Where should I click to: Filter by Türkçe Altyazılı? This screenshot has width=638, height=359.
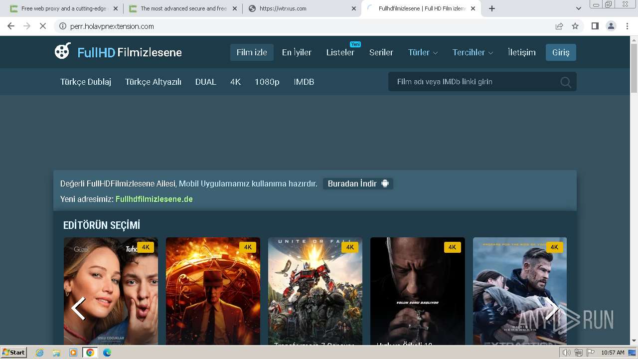(153, 82)
